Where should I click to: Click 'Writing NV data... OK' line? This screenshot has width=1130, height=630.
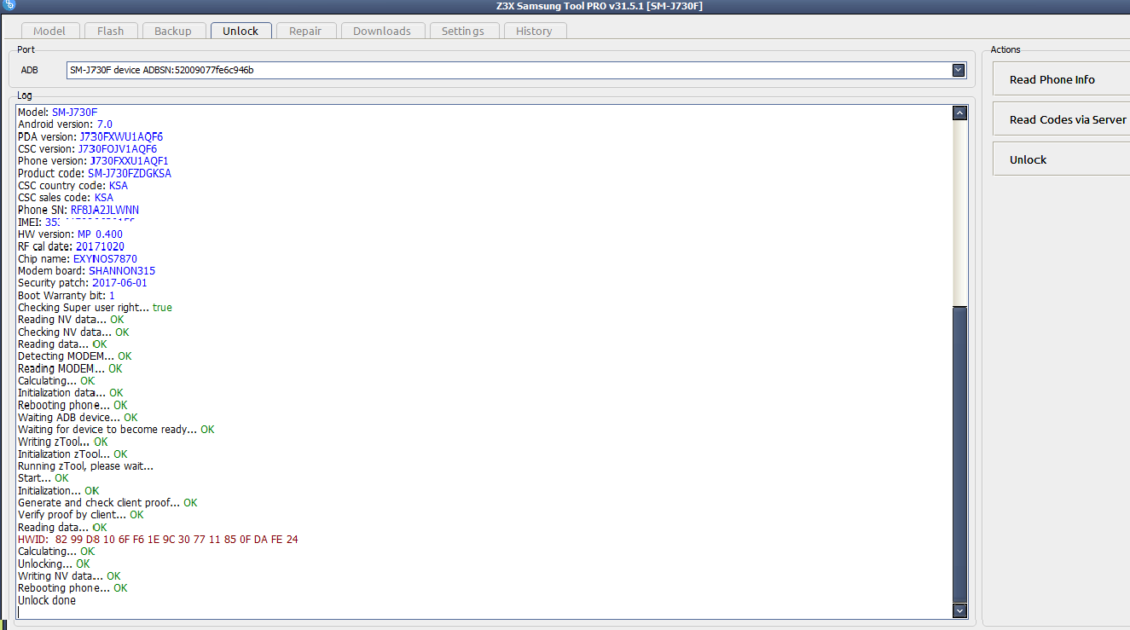click(x=69, y=575)
